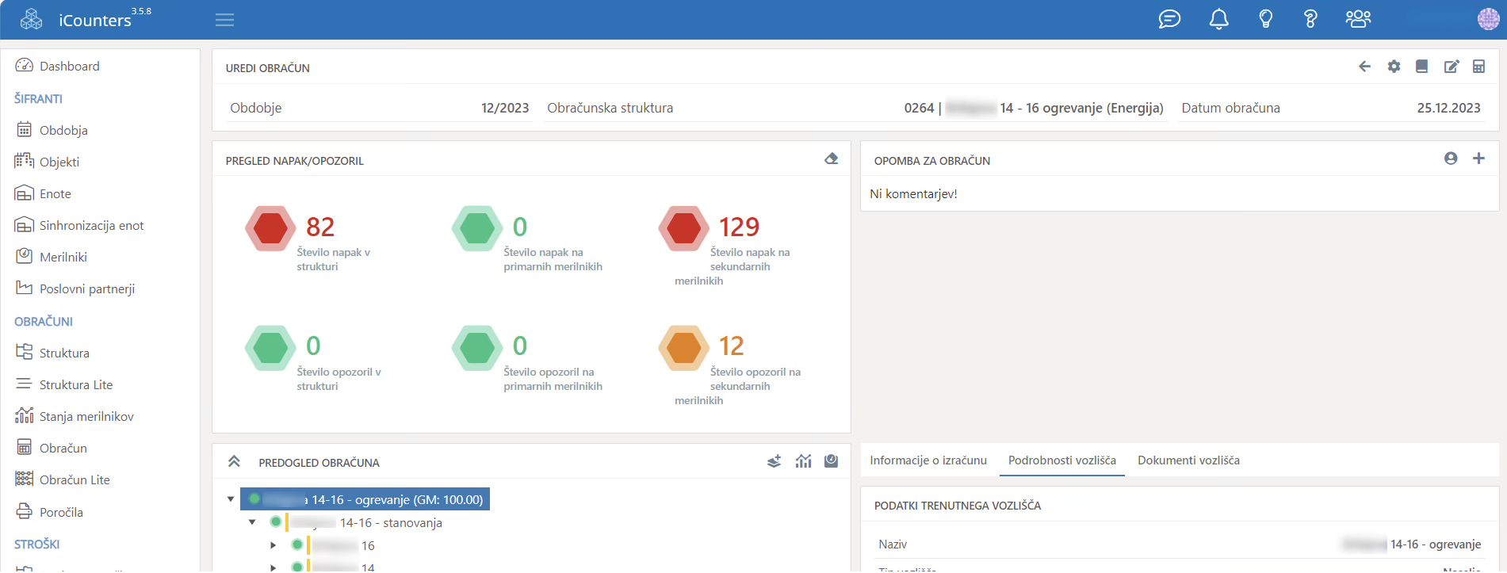
Task: Click the user icon in Opomba za obračun
Action: [x=1451, y=159]
